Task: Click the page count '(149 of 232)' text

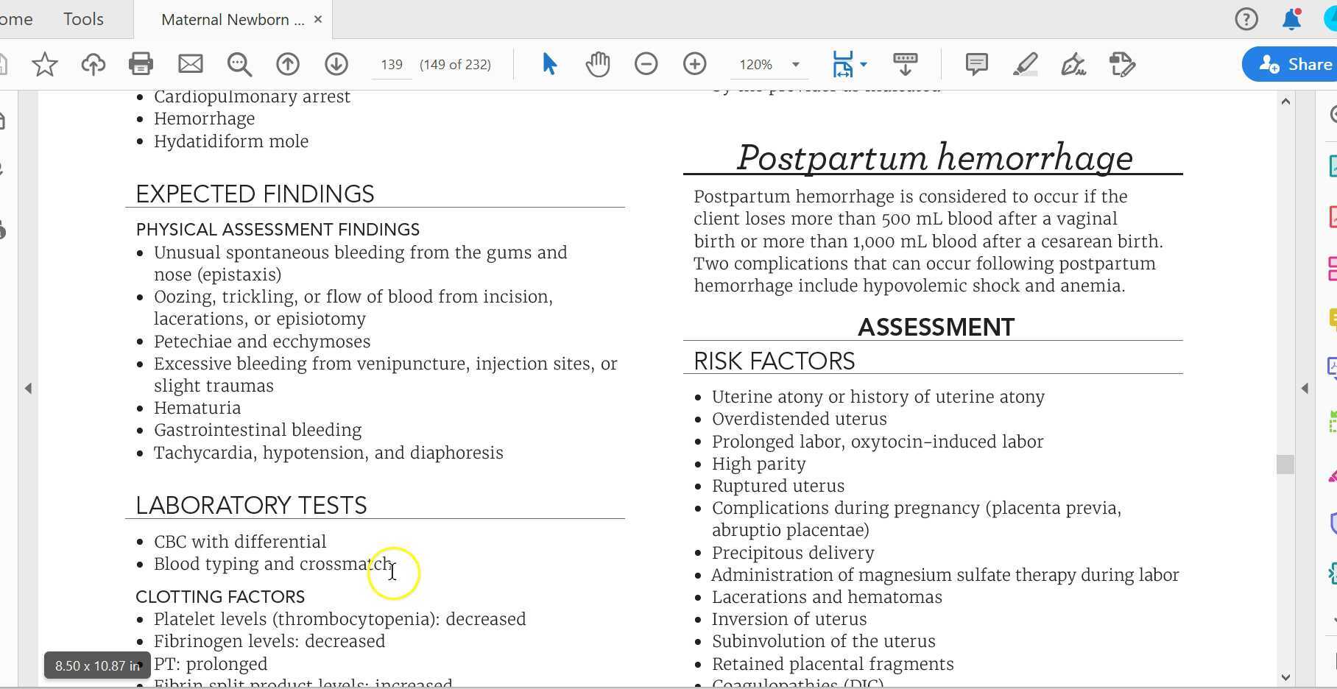Action: coord(455,65)
